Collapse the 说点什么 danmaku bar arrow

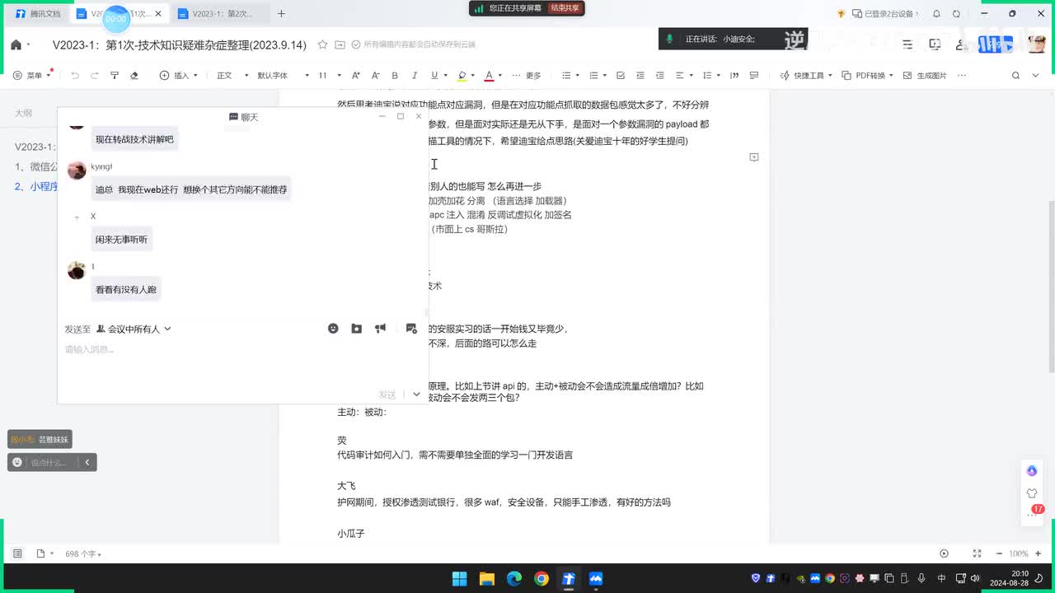click(87, 462)
